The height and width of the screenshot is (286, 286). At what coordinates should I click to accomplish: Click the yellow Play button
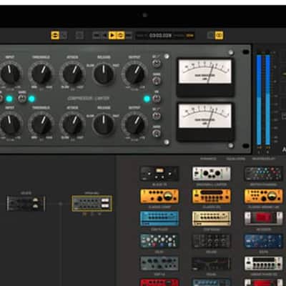[112, 36]
